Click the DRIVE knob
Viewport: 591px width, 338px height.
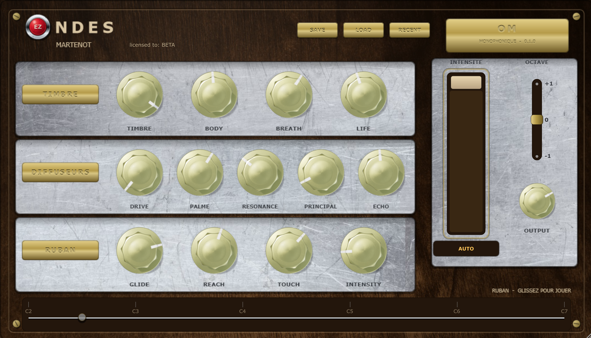click(x=139, y=173)
